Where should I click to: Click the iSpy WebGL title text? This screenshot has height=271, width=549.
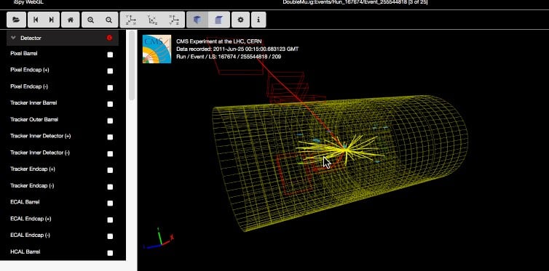tap(28, 2)
